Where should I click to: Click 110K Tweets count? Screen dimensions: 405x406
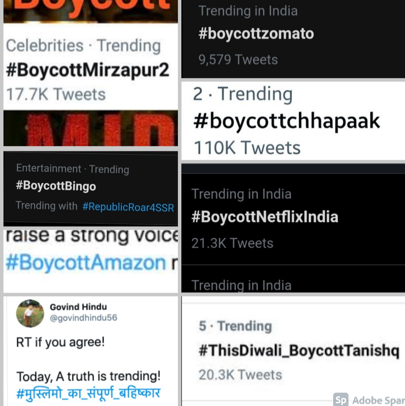[x=247, y=148]
